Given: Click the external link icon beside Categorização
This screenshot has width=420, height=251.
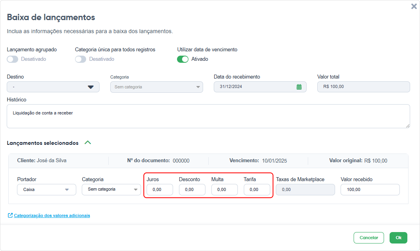Looking at the screenshot, I should click(10, 215).
